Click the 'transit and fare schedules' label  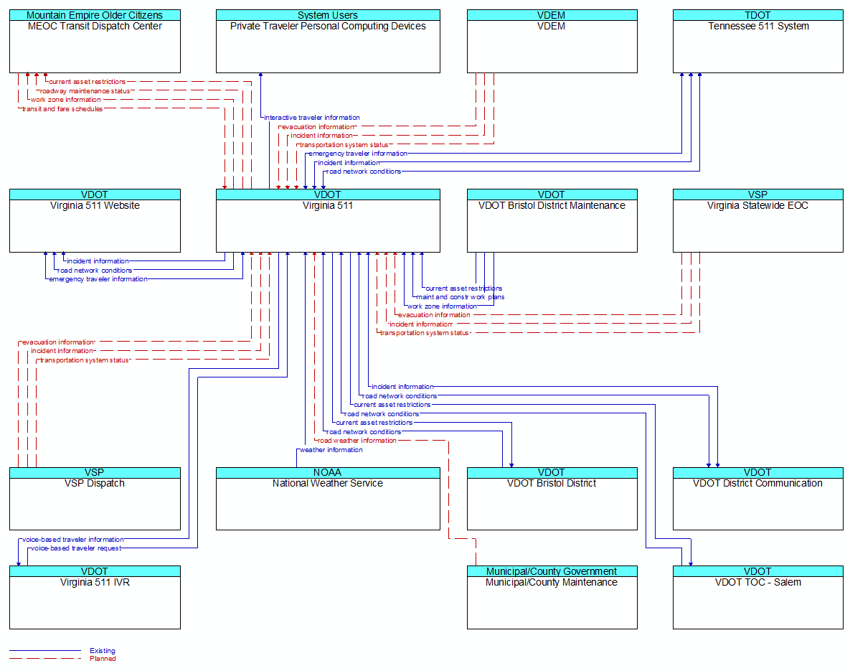[62, 109]
